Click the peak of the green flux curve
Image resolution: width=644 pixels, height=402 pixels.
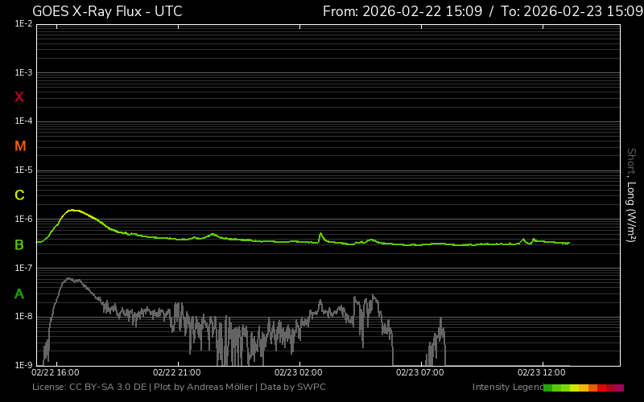click(73, 210)
